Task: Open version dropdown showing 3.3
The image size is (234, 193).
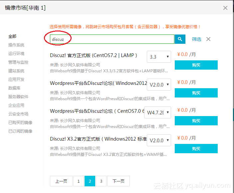Action: (x=159, y=57)
